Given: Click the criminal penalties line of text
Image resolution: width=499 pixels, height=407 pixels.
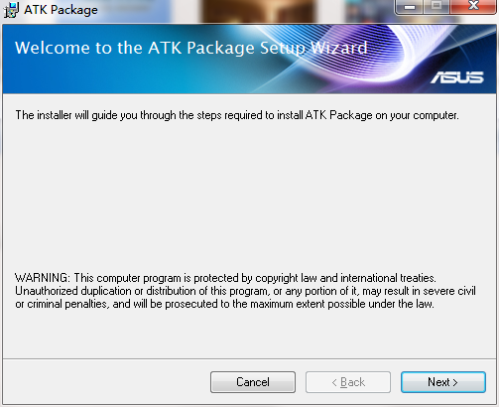Looking at the screenshot, I should pos(224,304).
